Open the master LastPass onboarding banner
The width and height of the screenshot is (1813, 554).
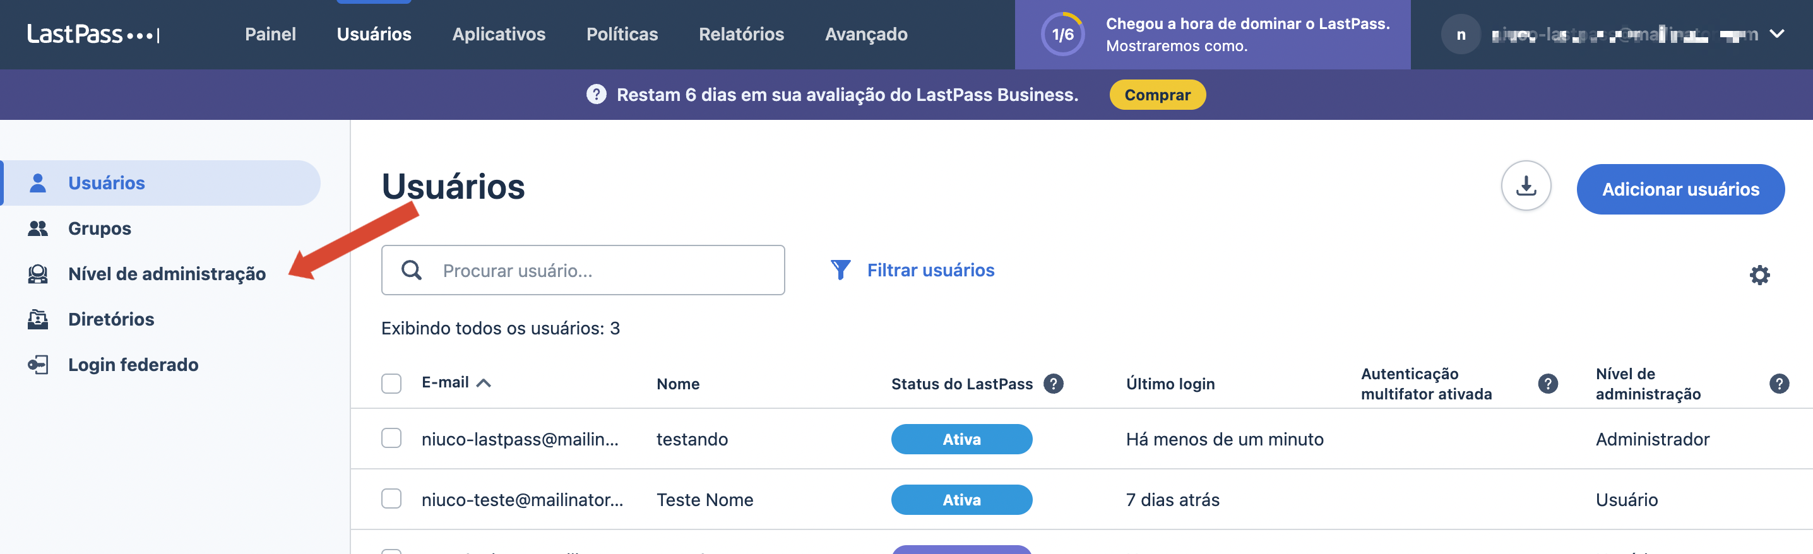1212,35
